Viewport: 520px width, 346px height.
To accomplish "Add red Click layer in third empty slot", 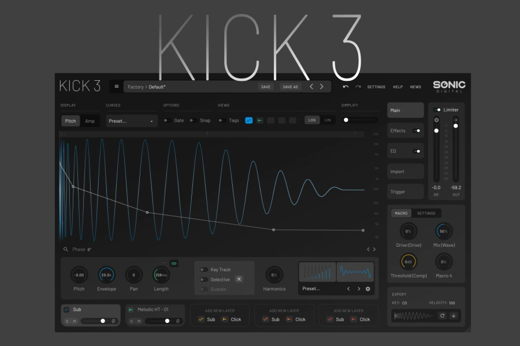I will pos(360,319).
